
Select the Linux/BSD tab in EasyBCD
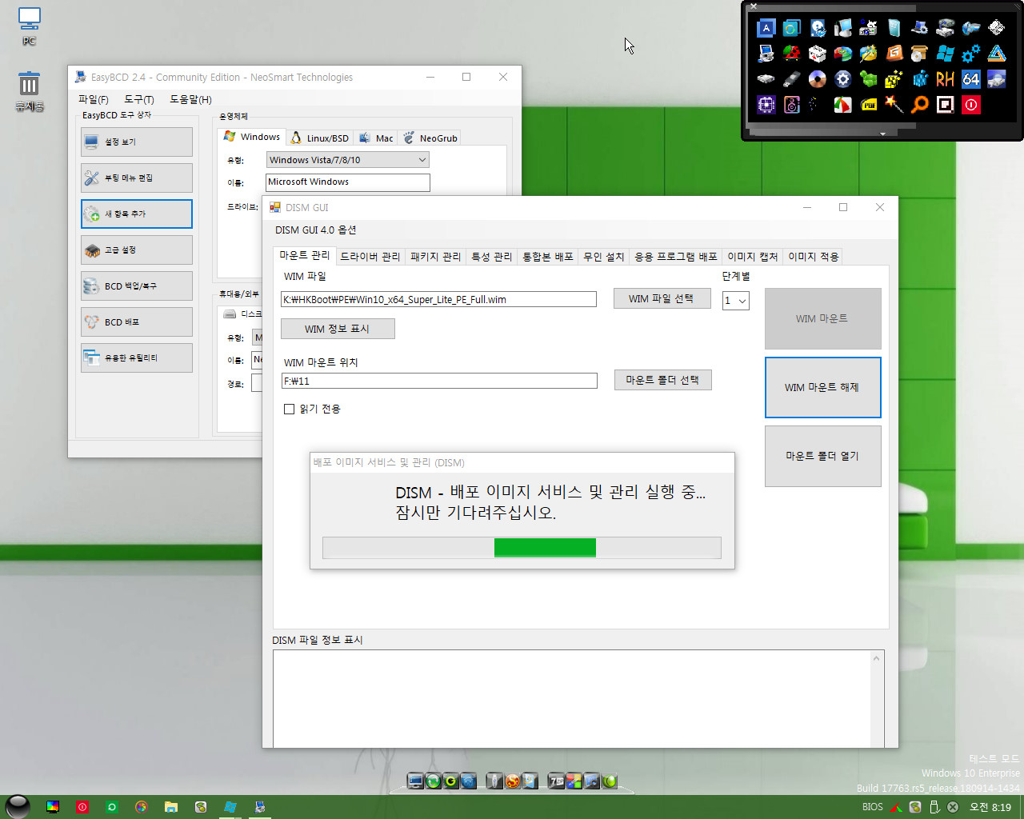coord(319,138)
